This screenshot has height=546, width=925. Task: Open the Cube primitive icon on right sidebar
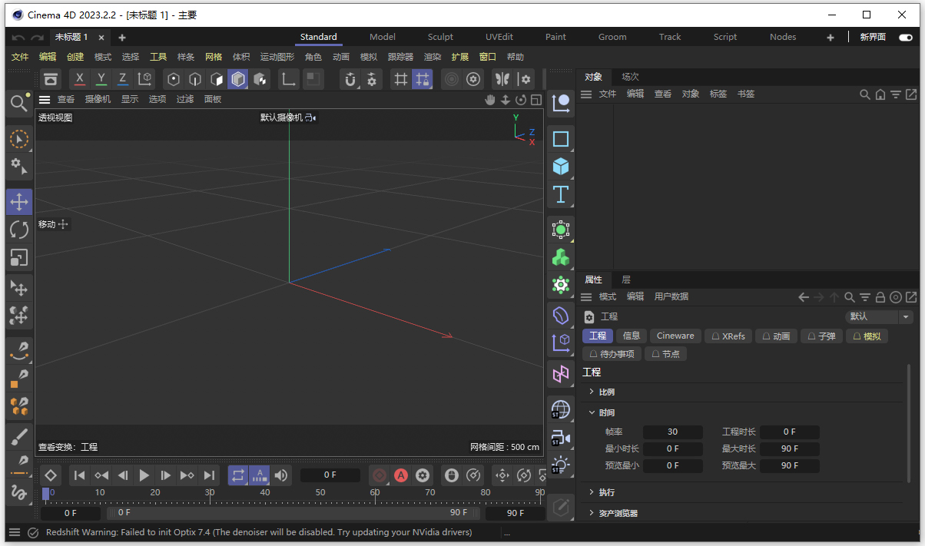pos(560,167)
